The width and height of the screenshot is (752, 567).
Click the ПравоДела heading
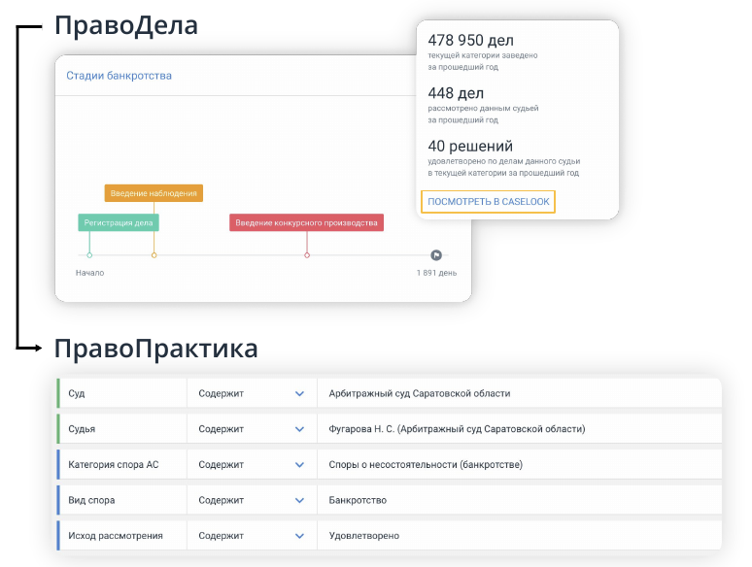(125, 25)
